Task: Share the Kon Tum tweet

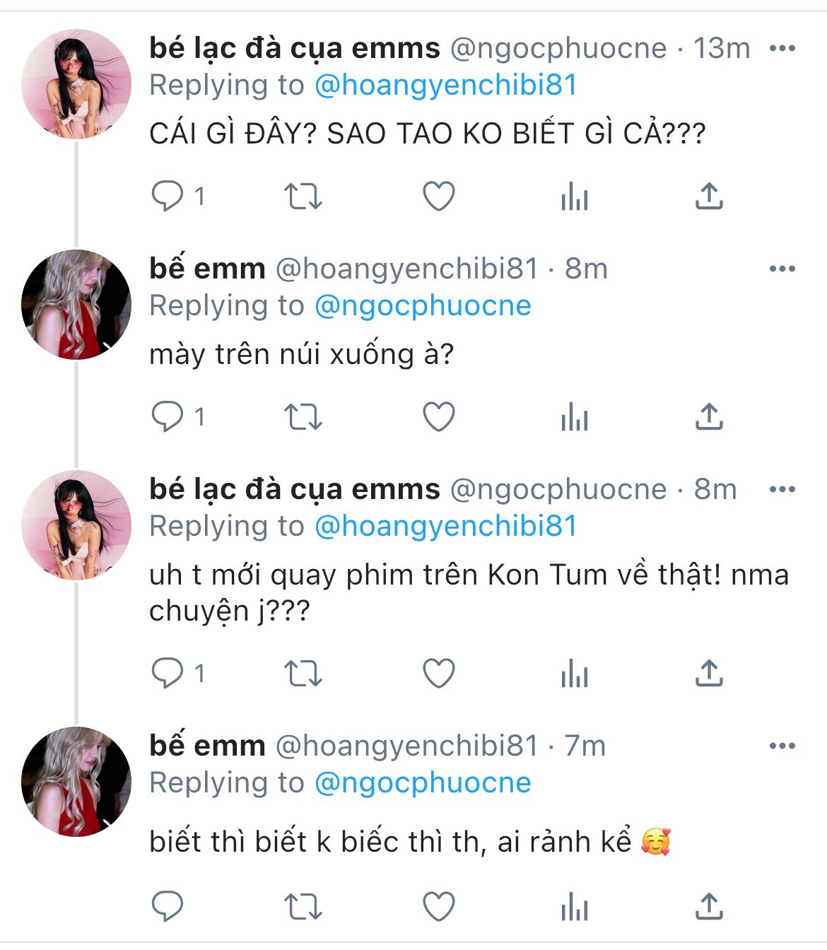Action: 709,674
